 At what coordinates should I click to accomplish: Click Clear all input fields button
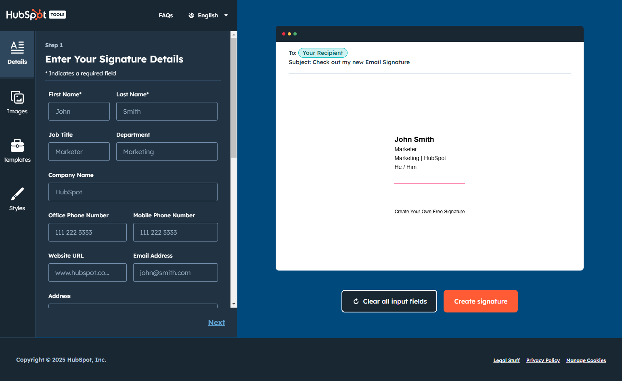pos(389,301)
